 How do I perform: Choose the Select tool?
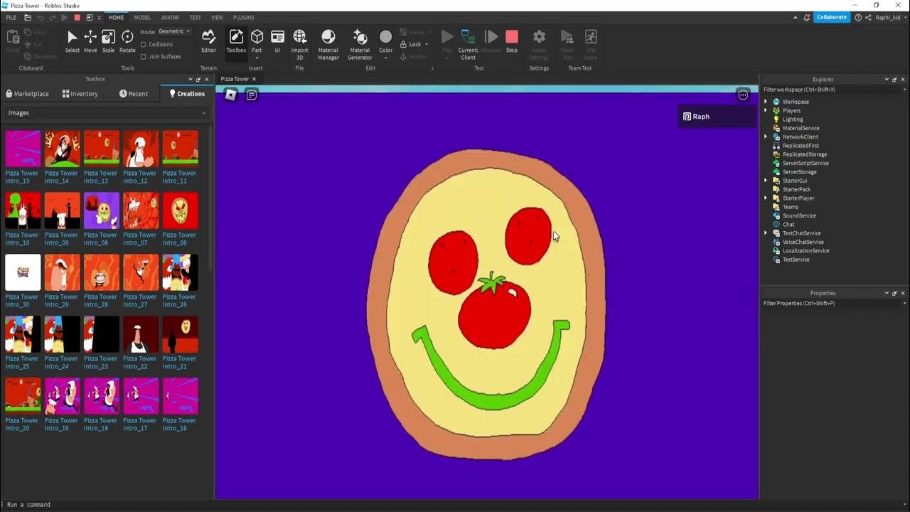[72, 42]
